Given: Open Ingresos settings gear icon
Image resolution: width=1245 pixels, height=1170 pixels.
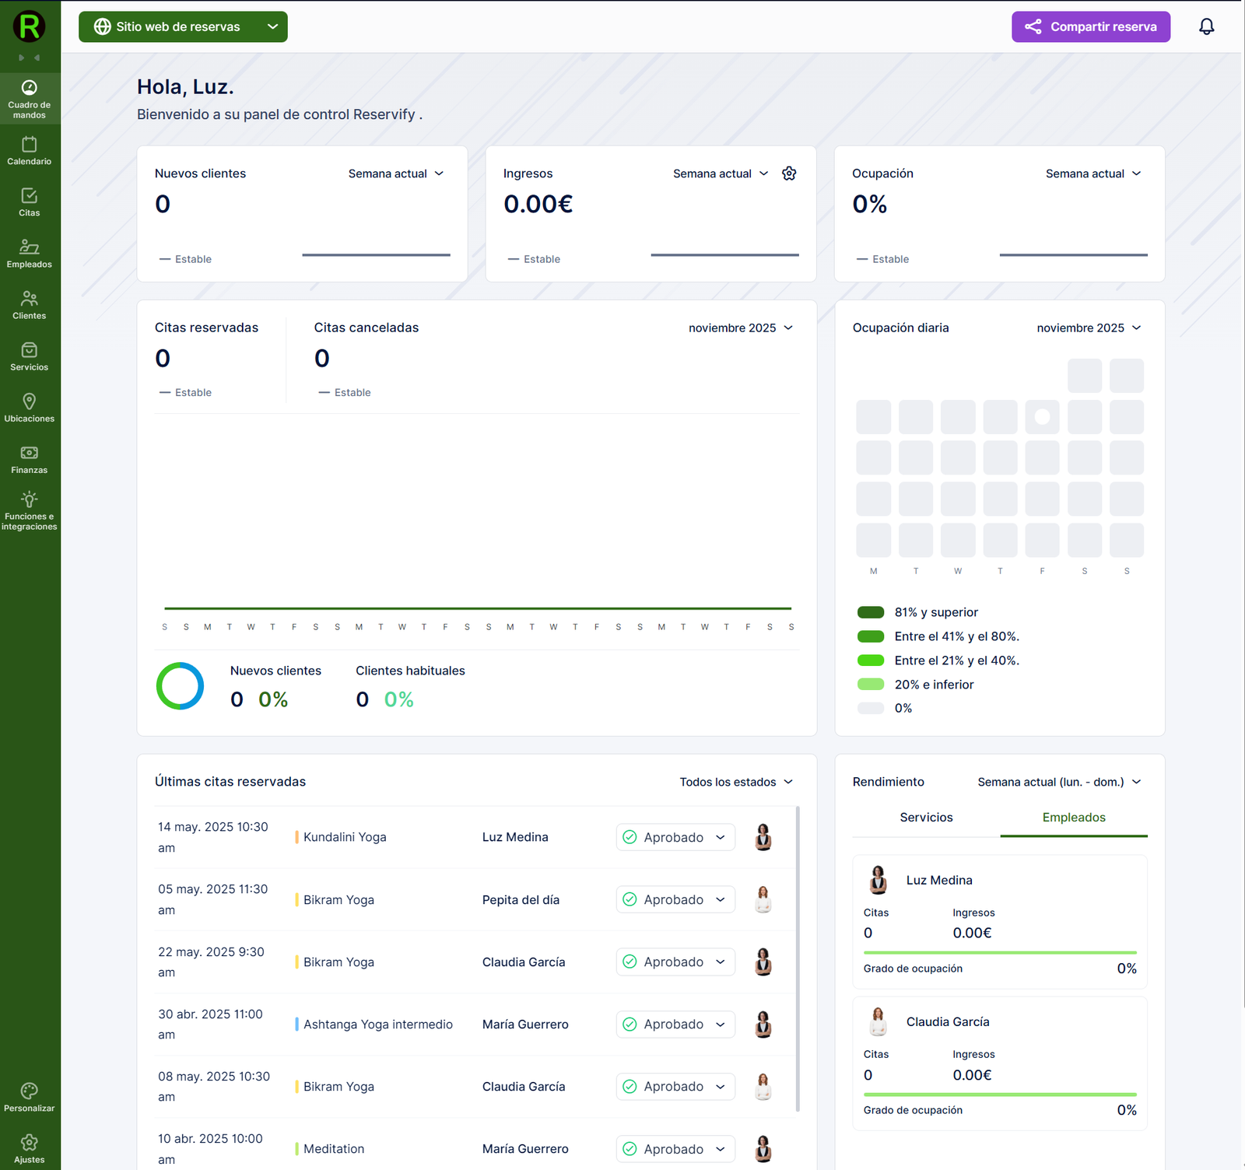Looking at the screenshot, I should [x=789, y=173].
